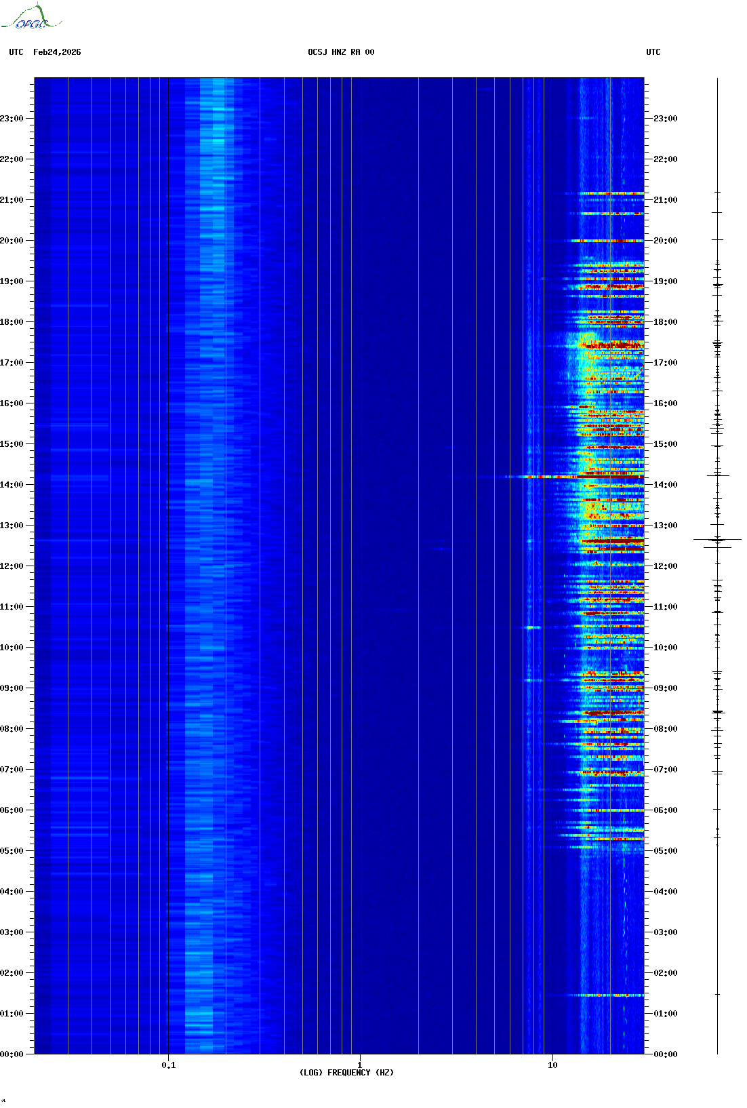Click the 18:00 label on the right axis
747x1108 pixels.
tap(666, 322)
